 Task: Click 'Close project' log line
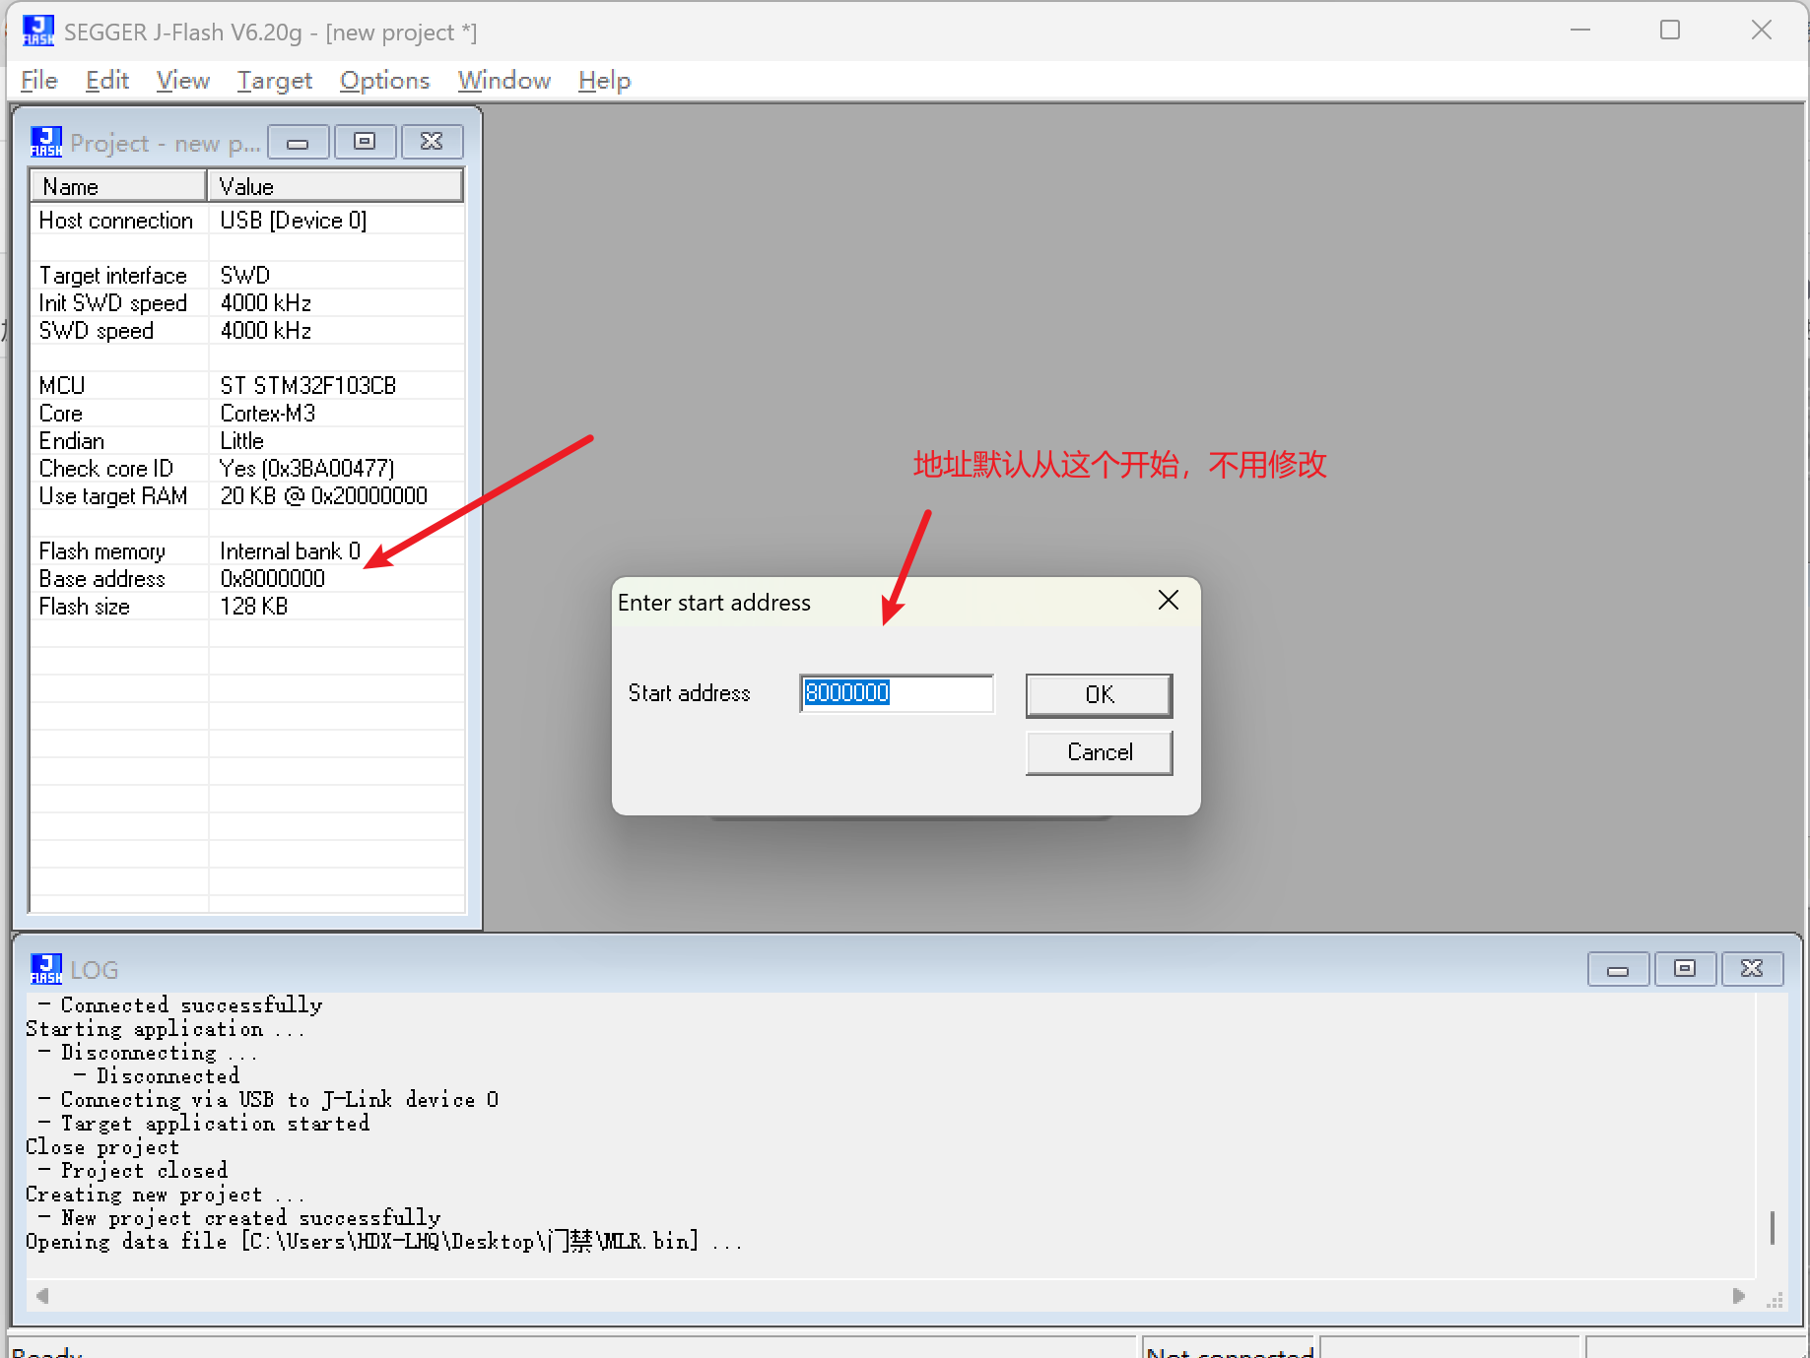point(102,1147)
